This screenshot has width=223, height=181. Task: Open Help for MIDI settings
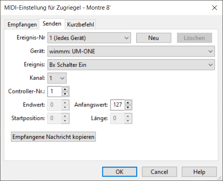coord(199,172)
